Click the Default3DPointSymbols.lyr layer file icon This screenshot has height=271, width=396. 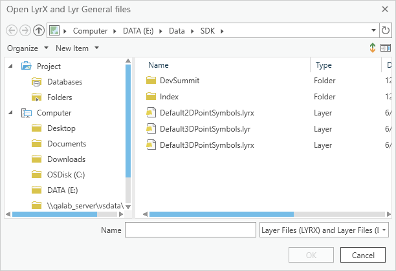(x=151, y=128)
